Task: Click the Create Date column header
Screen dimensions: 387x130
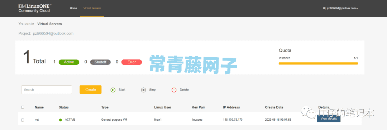Action: pyautogui.click(x=274, y=107)
